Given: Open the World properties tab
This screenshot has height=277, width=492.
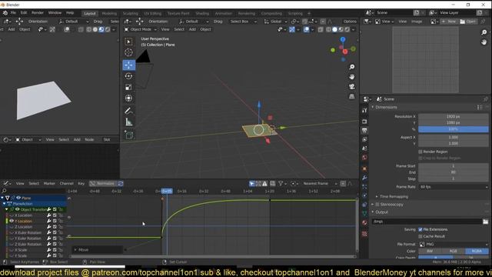Looking at the screenshot, I should coord(364,158).
